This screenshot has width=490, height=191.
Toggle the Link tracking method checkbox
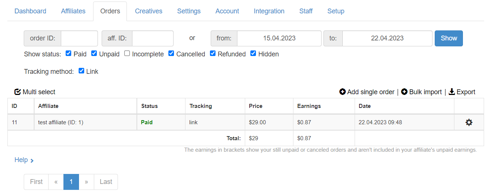[82, 71]
